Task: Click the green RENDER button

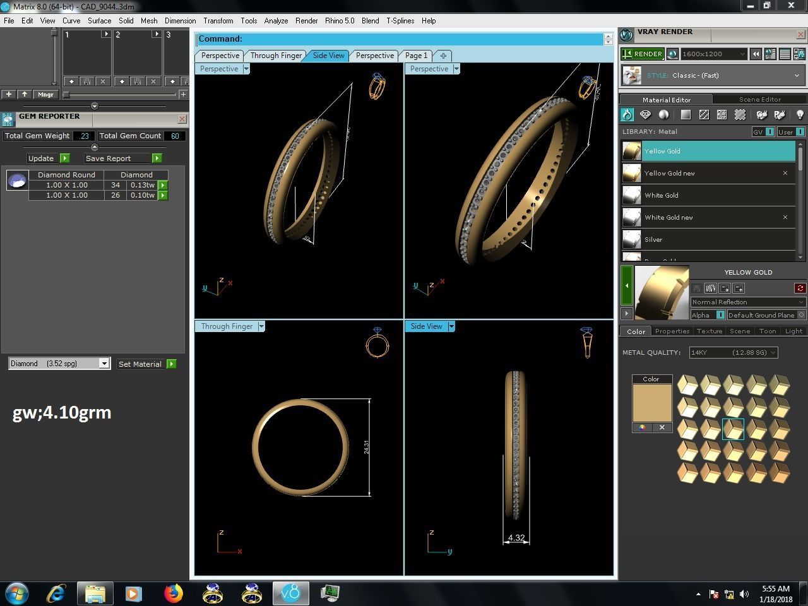Action: (x=643, y=54)
